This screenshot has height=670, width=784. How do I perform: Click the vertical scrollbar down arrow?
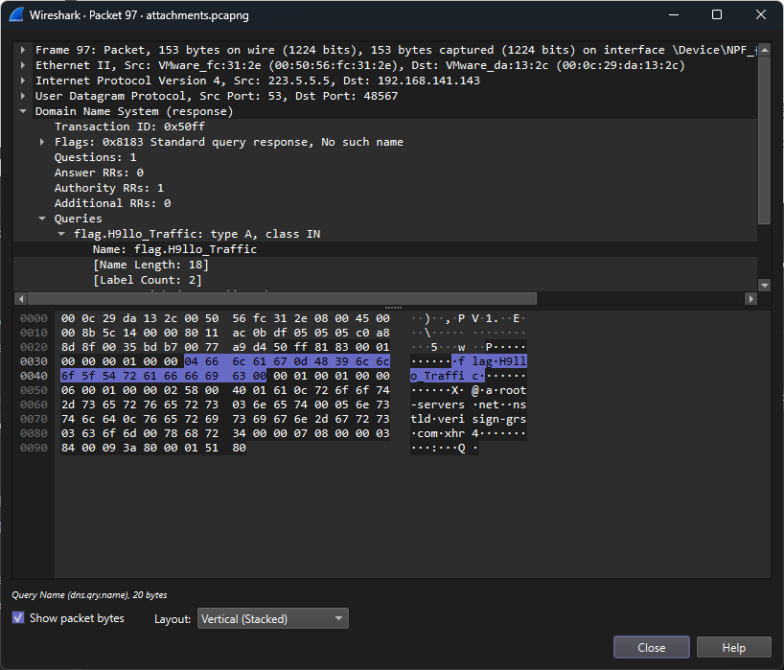(x=765, y=286)
